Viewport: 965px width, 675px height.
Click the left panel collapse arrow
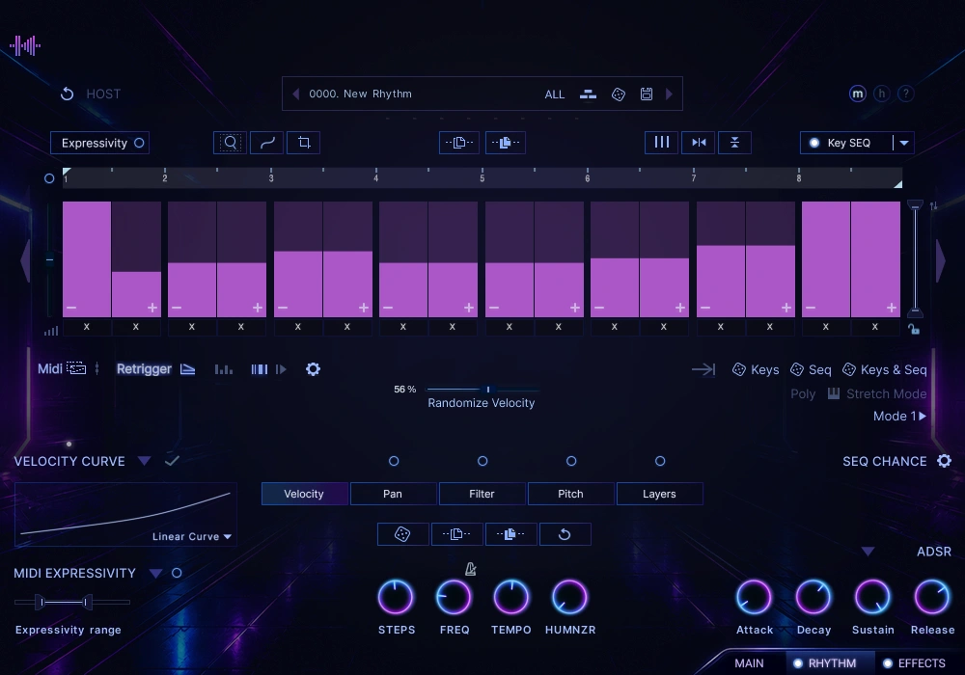[x=25, y=260]
